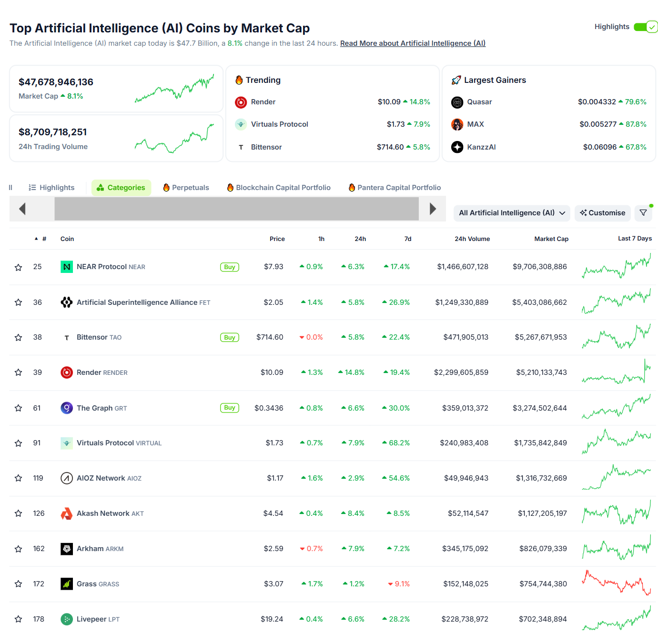Star the Grass row

(19, 584)
